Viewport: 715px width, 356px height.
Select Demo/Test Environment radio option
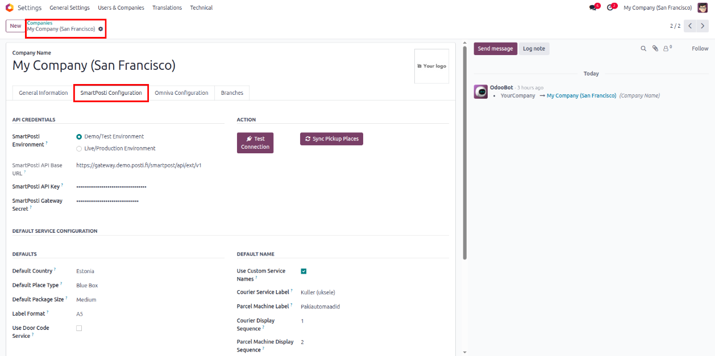[x=79, y=137]
